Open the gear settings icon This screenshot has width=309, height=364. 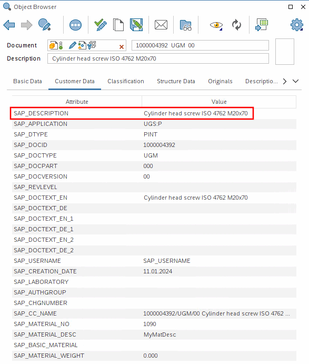tap(297, 25)
